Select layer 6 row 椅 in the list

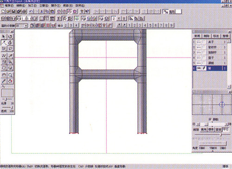(x=210, y=68)
